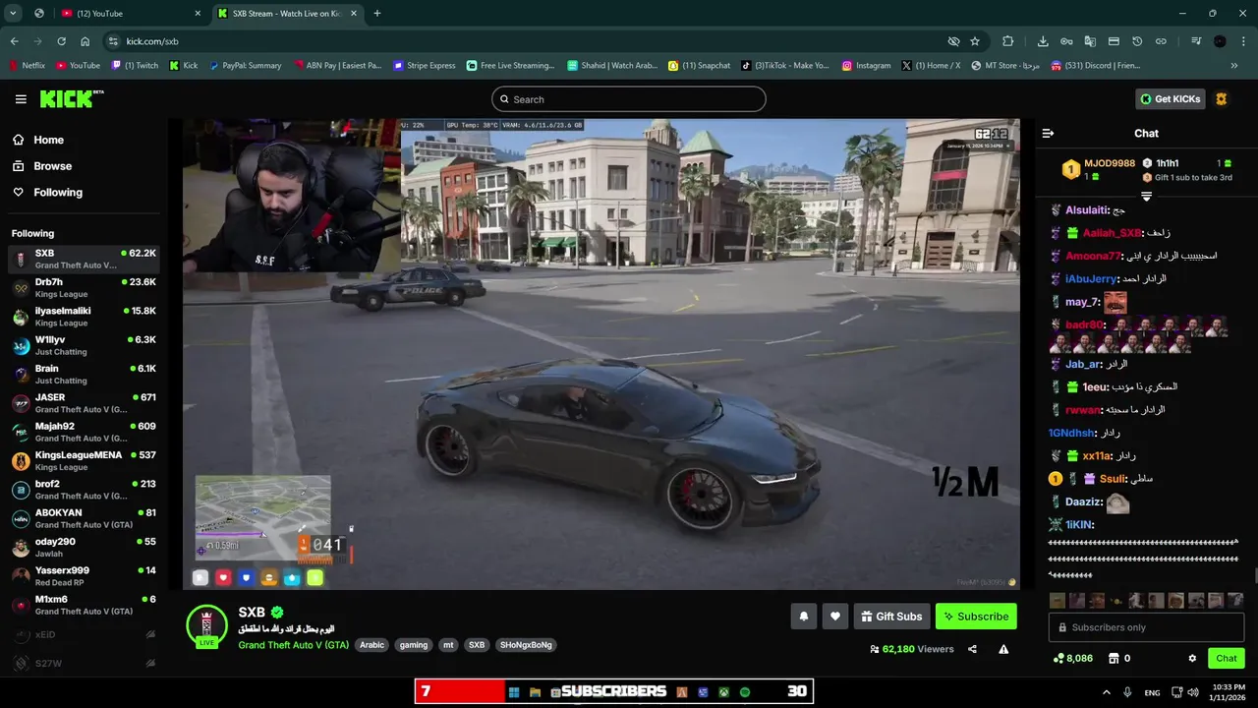Screen dimensions: 1258x708
Task: Open media control icon in toolbar
Action: pos(1196,41)
